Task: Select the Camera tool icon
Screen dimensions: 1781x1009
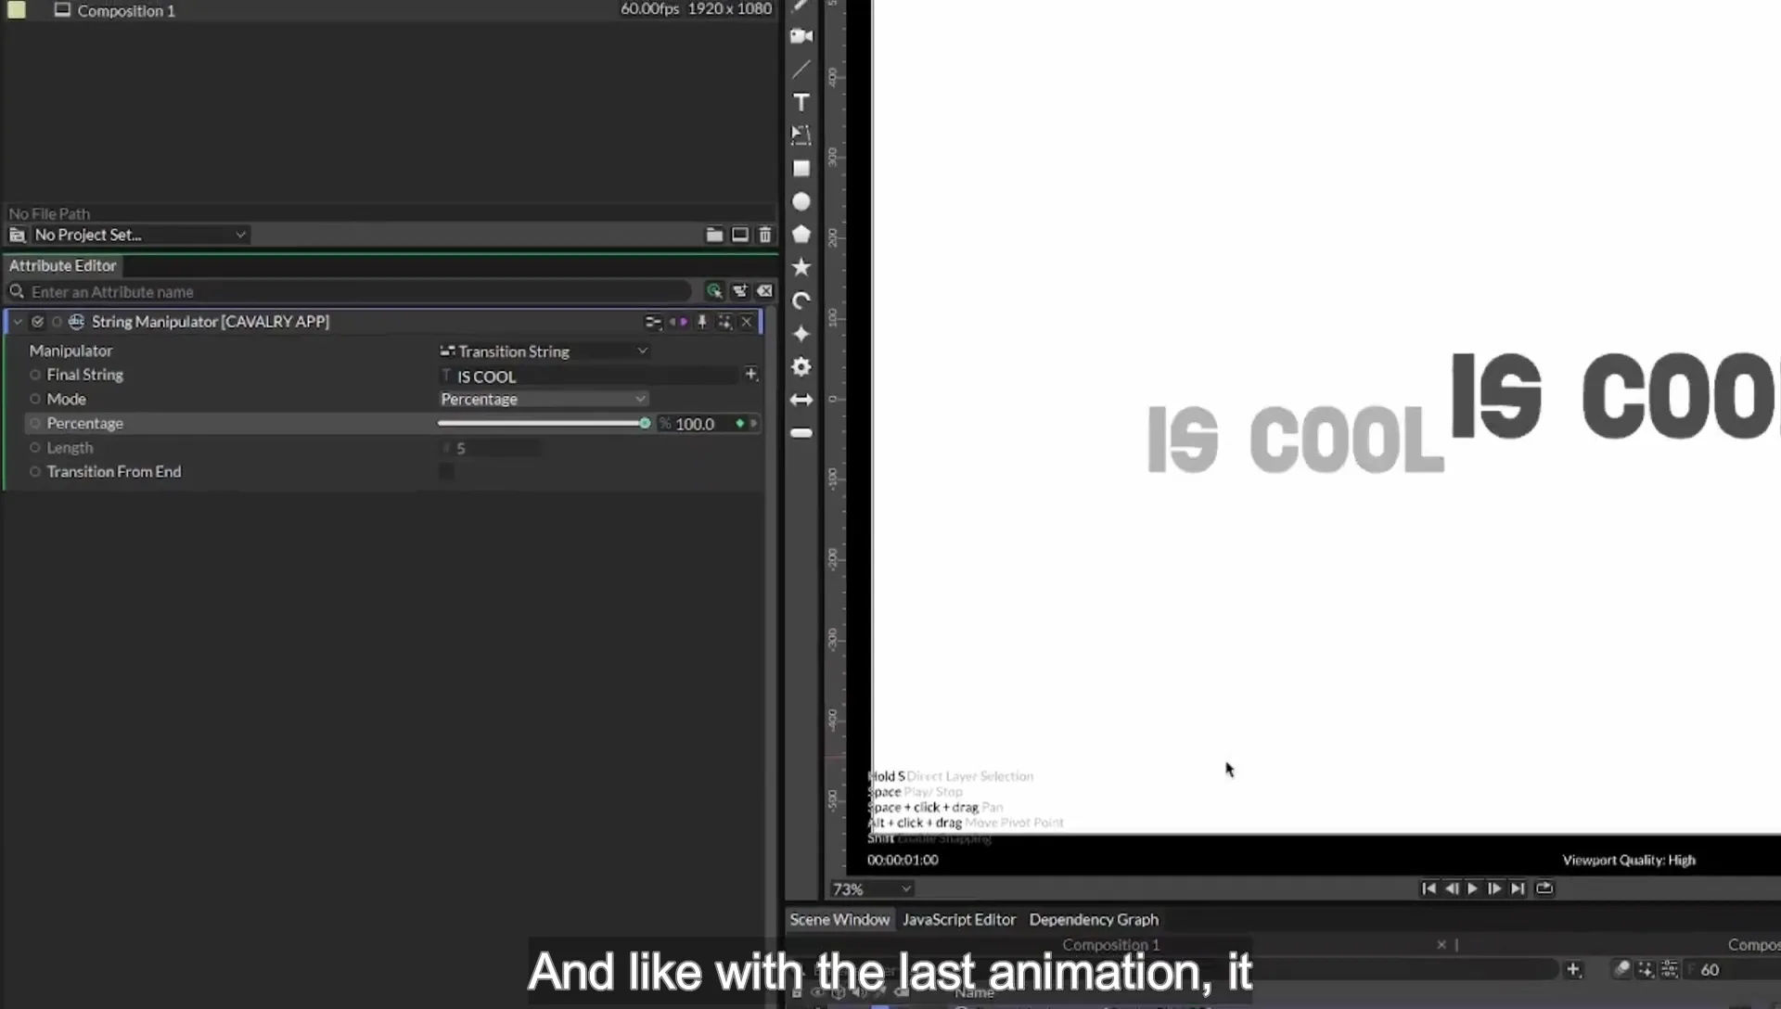Action: tap(801, 36)
